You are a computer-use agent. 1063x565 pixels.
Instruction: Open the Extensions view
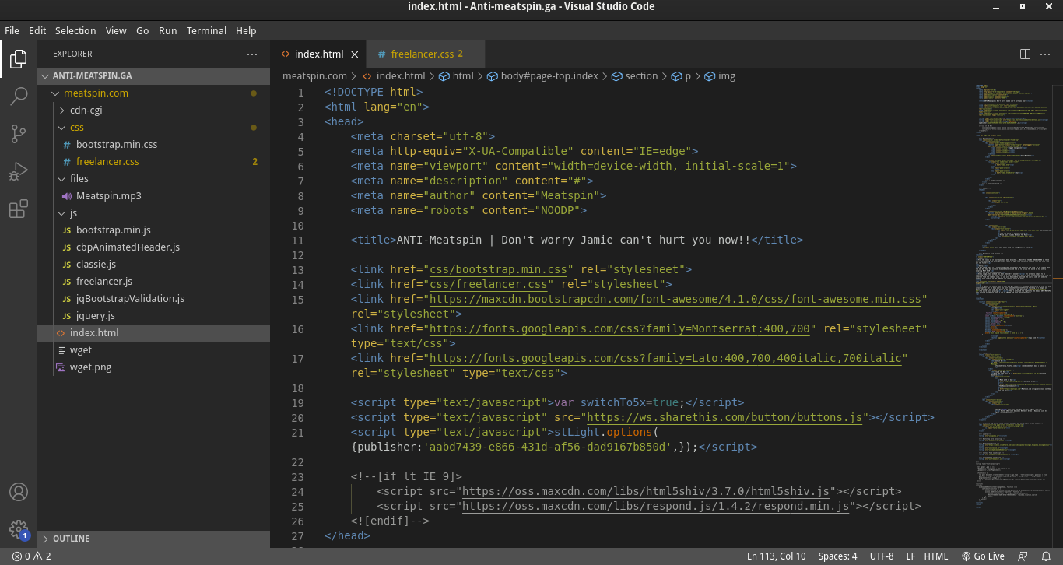[x=19, y=209]
